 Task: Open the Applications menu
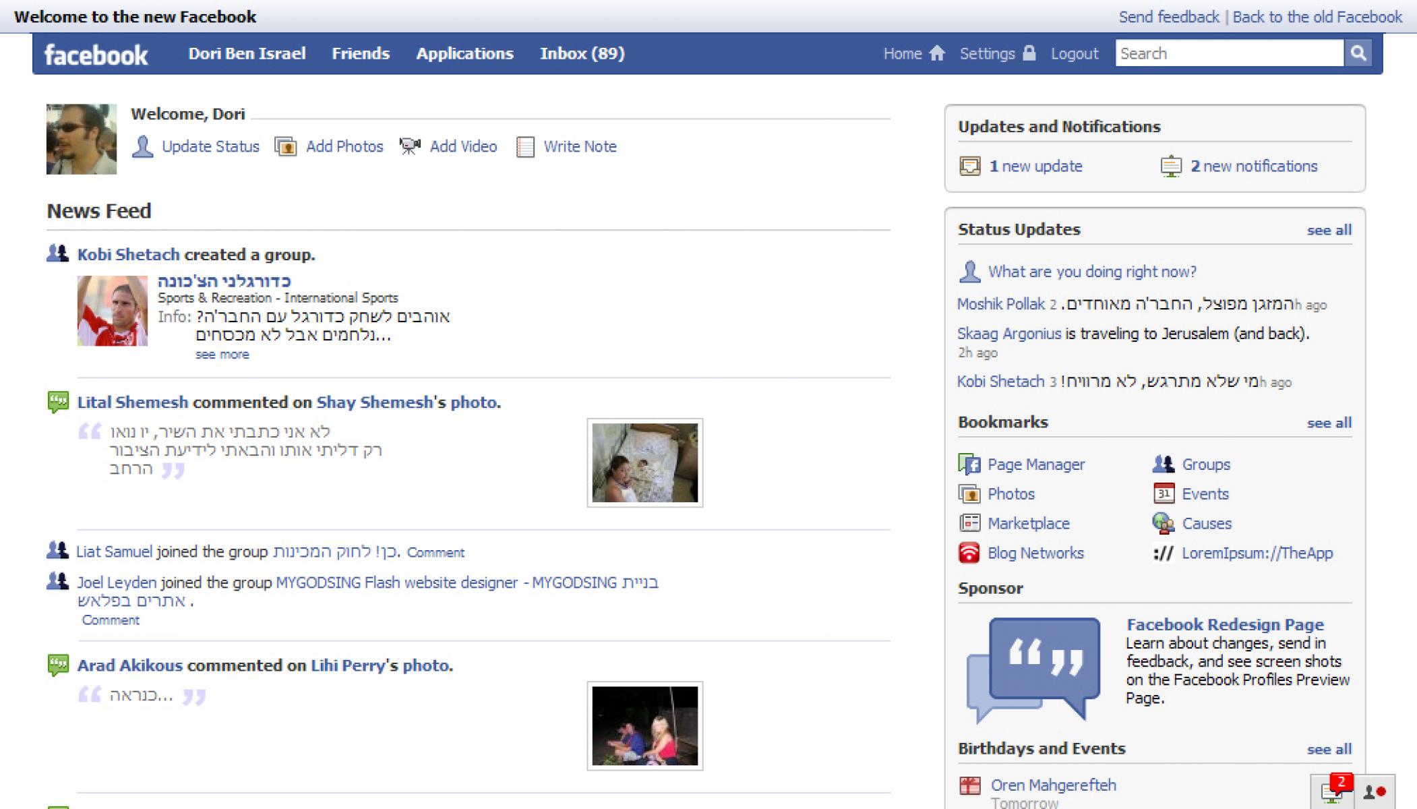coord(464,53)
